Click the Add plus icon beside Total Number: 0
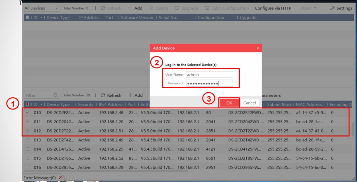Viewport: 357px width, 182px height. point(130,8)
